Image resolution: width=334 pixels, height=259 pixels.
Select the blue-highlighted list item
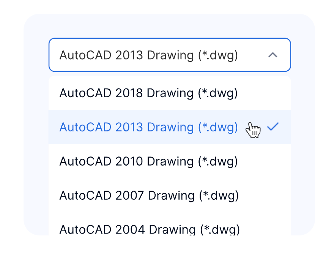pos(170,127)
